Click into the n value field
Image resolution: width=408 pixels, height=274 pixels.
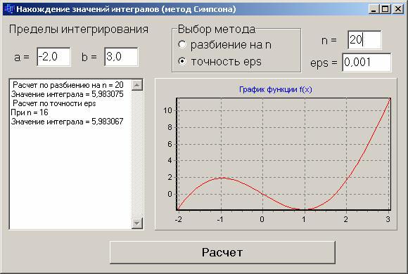[365, 40]
